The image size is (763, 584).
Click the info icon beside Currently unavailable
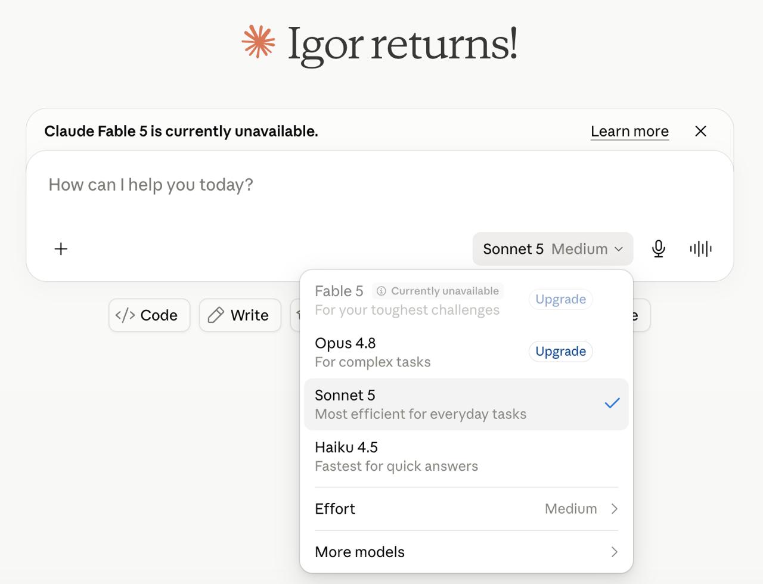(x=381, y=291)
